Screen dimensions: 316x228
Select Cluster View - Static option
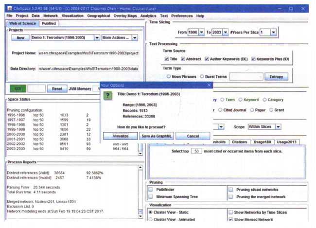151,212
